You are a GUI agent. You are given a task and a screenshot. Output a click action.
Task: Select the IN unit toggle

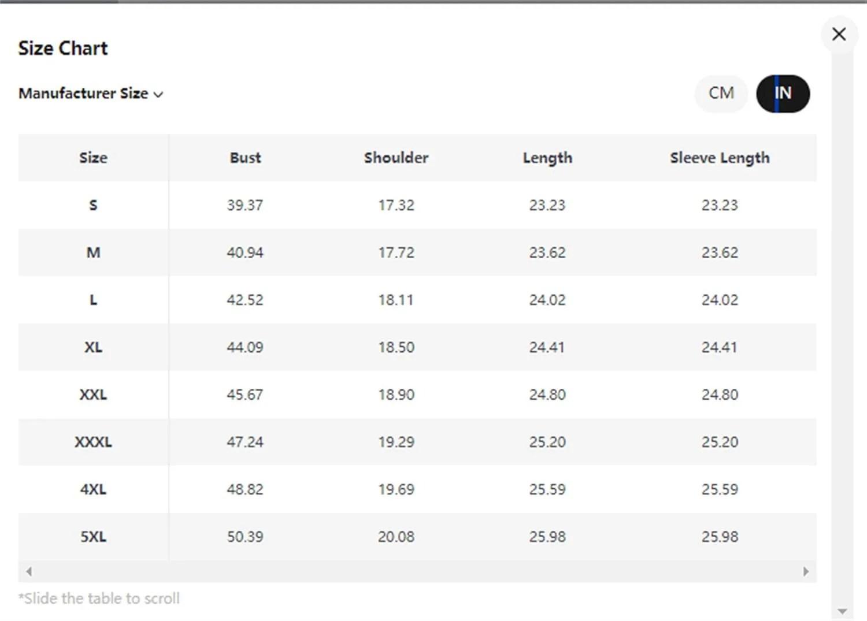[783, 93]
